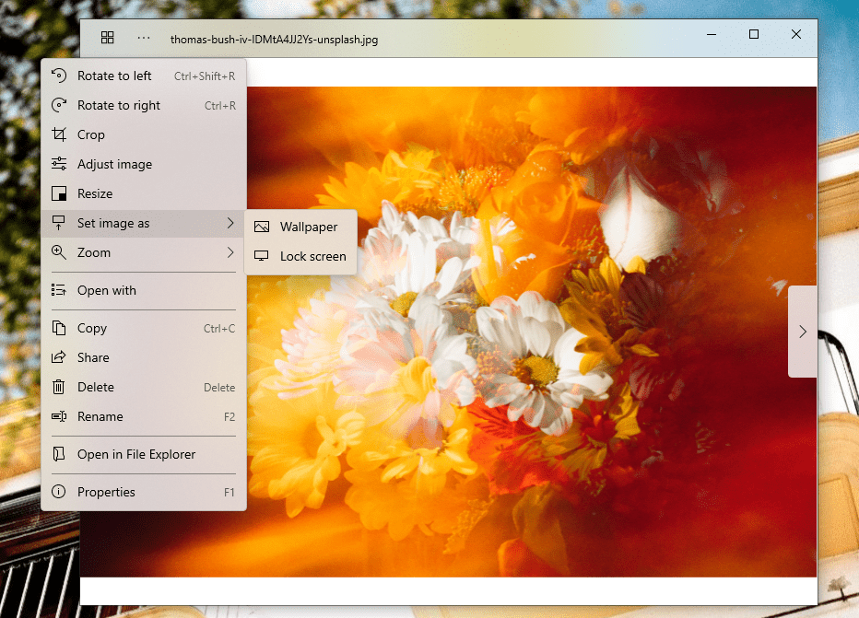Select the Resize option icon
This screenshot has height=618, width=859.
[57, 193]
